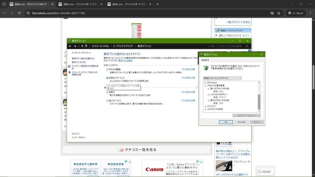Refresh the control panel address bar

[213, 46]
